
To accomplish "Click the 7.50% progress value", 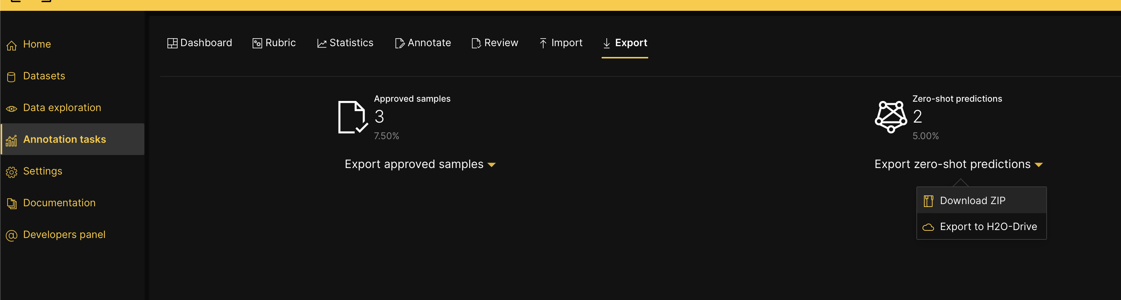I will click(x=387, y=135).
